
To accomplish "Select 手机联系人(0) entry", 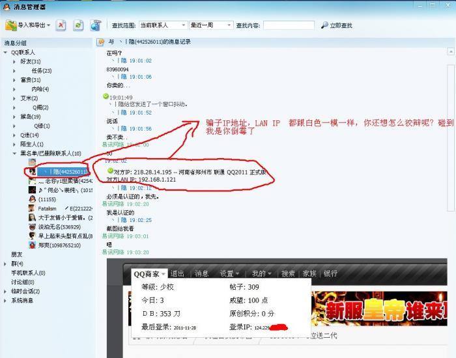I will [x=28, y=273].
